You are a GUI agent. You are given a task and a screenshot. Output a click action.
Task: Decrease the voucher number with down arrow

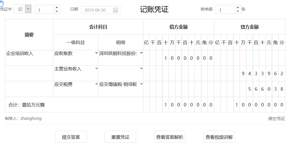click(x=57, y=11)
